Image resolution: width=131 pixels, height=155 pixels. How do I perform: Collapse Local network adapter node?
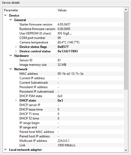[x=6, y=149]
